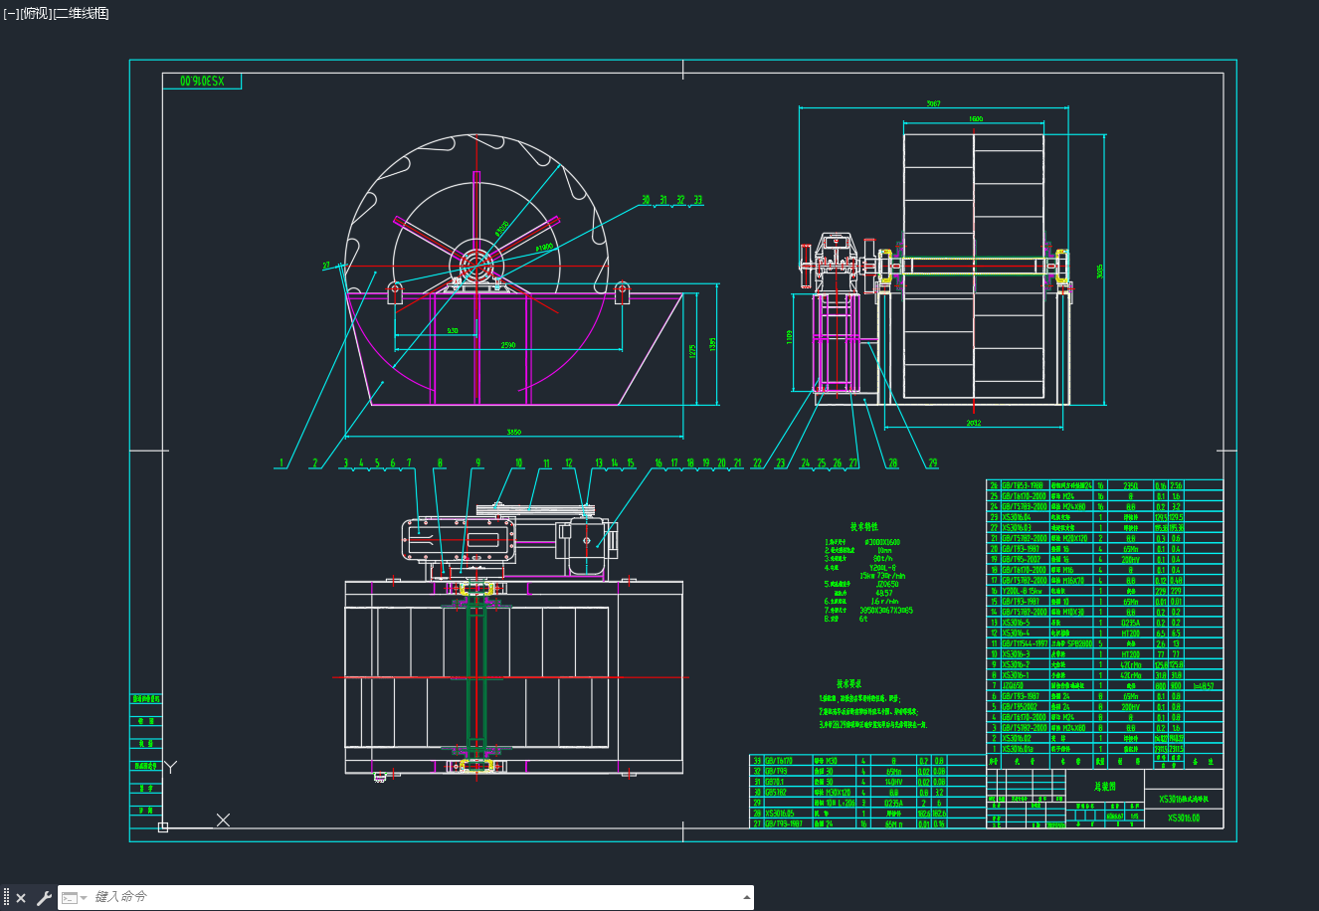Viewport: 1319px width, 911px height.
Task: Open the 俯视 view controls menu
Action: [36, 13]
